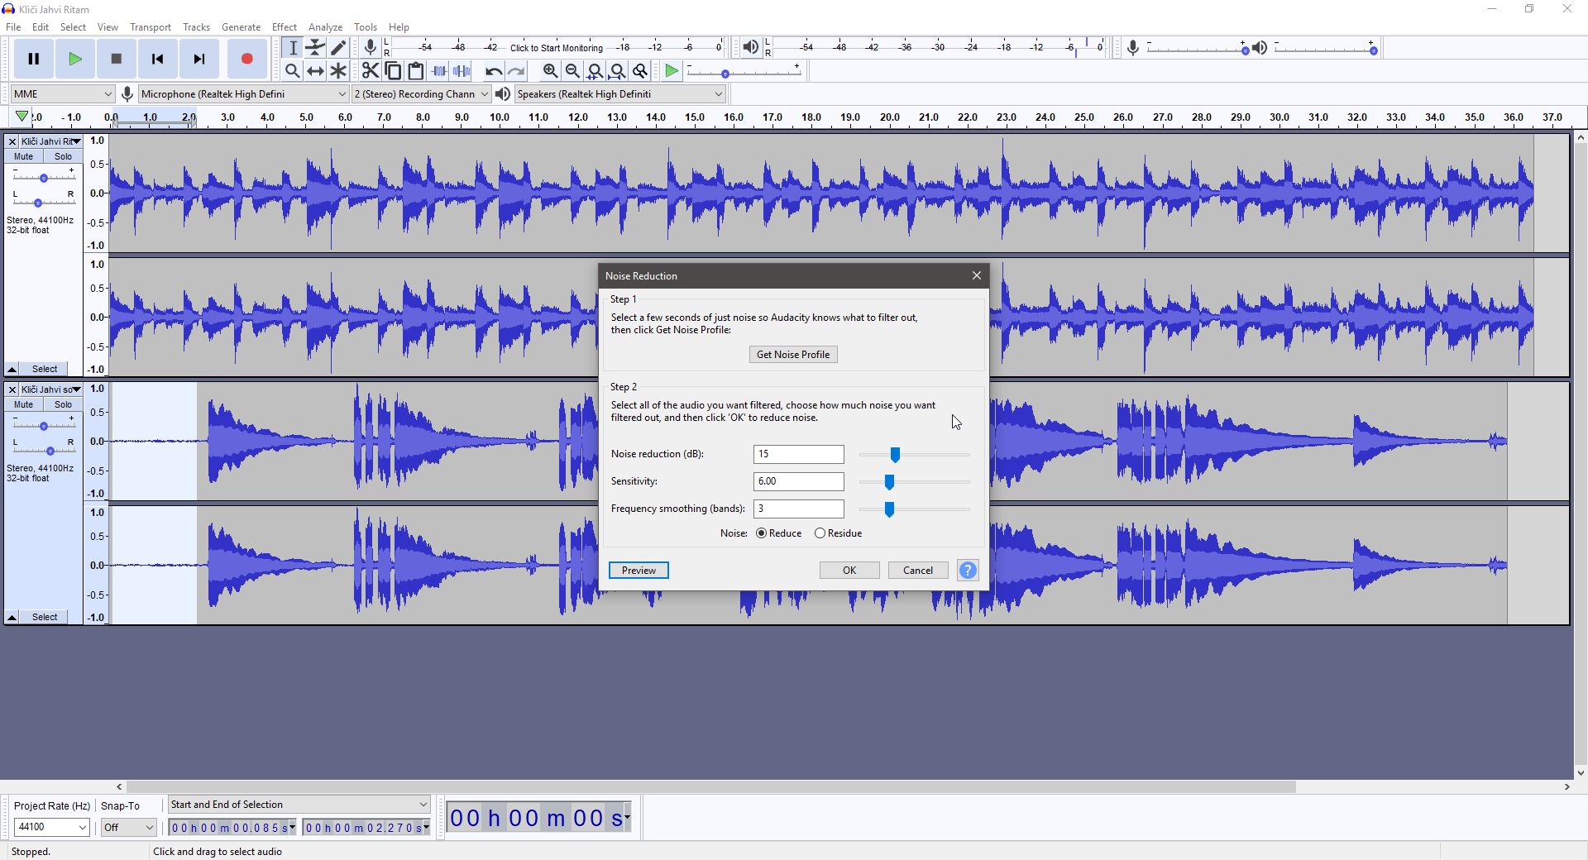The image size is (1588, 860).
Task: Open Kliči Jahvi Ritam track name menu
Action: (x=50, y=141)
